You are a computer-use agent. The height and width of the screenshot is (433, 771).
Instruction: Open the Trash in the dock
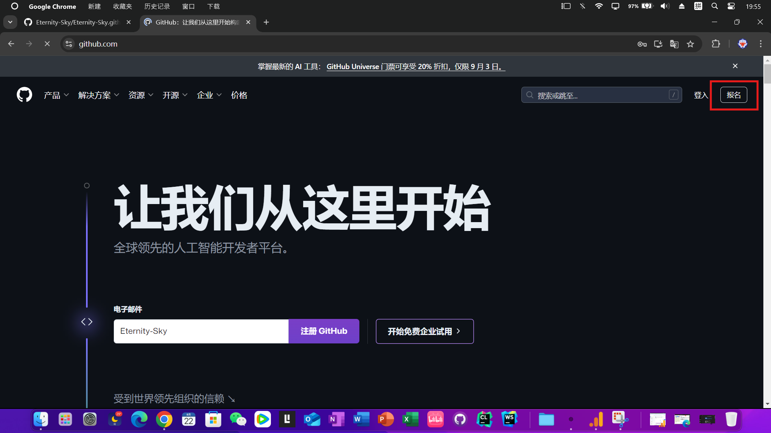coord(731,420)
